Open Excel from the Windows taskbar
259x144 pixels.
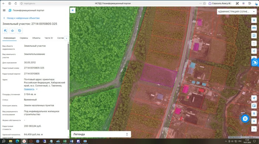coord(65,141)
